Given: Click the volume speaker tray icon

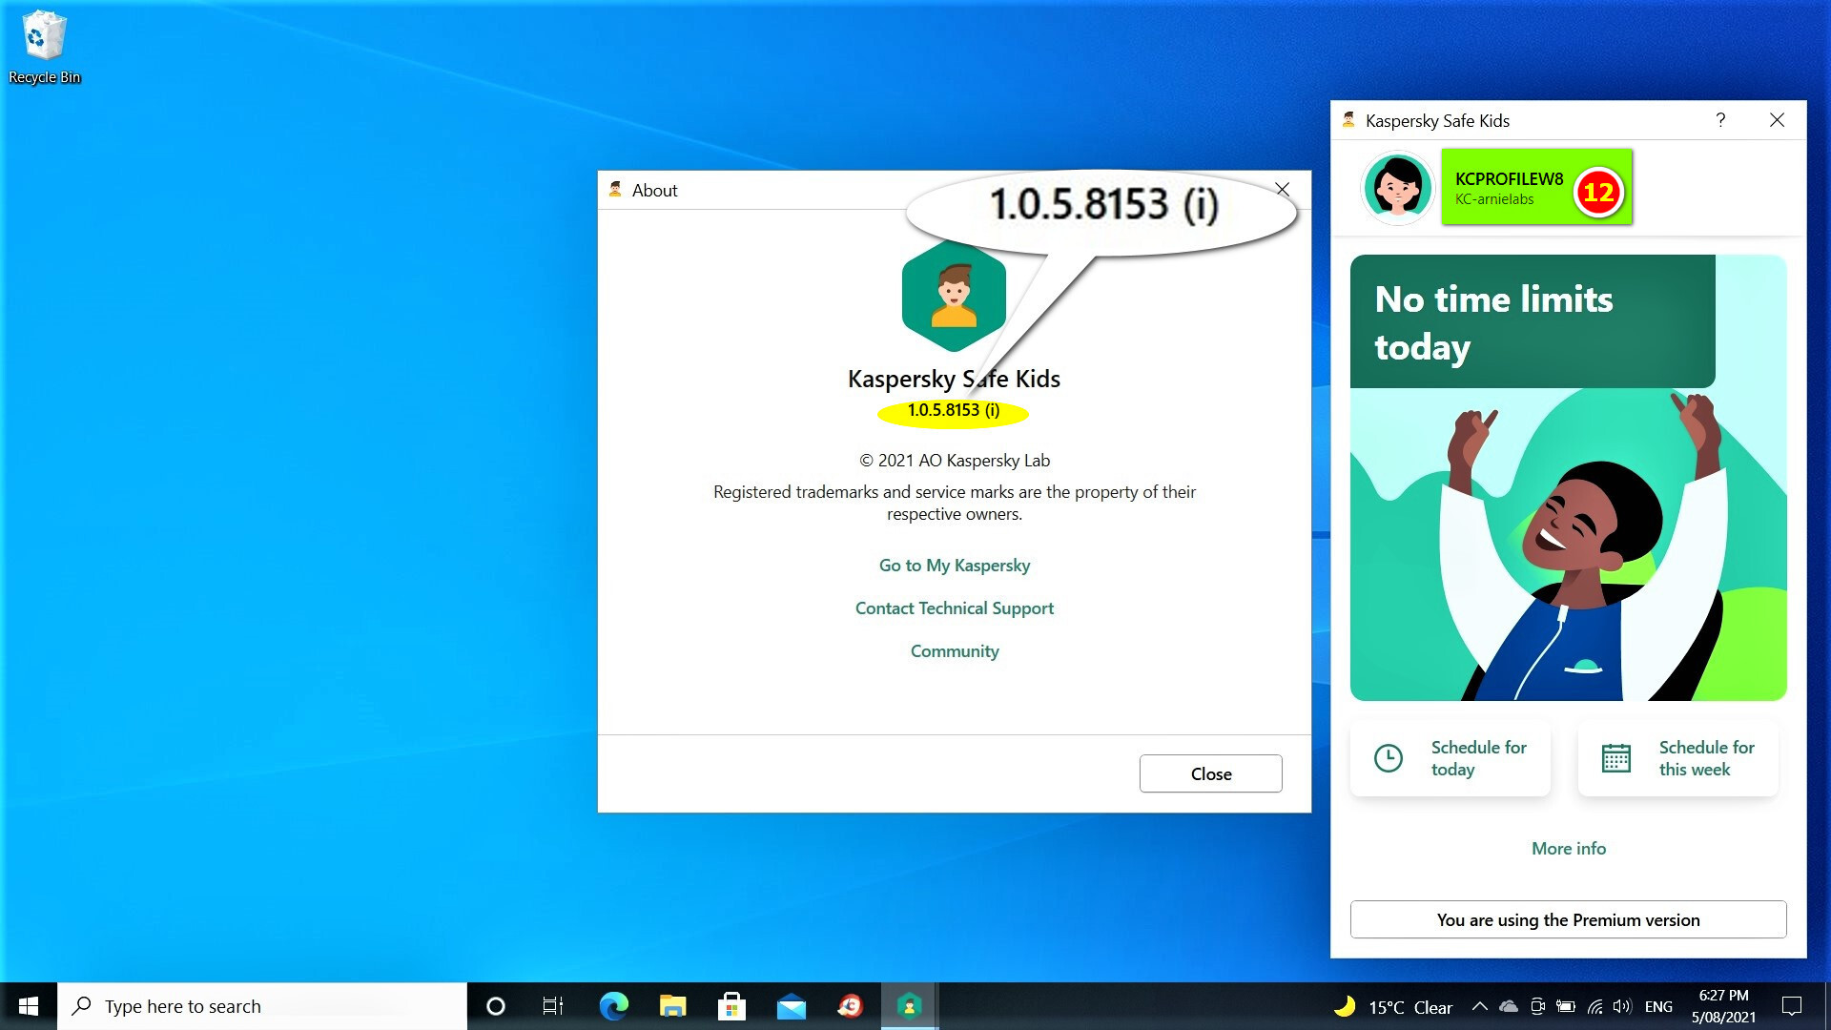Looking at the screenshot, I should pyautogui.click(x=1621, y=1006).
